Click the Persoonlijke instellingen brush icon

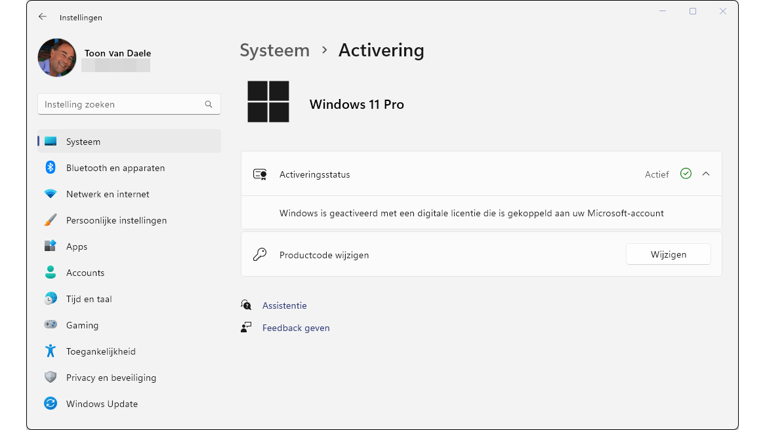[51, 220]
